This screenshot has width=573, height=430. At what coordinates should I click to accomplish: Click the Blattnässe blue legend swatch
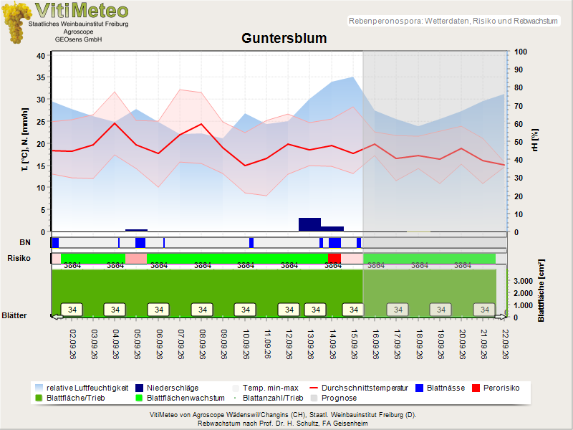tap(420, 388)
